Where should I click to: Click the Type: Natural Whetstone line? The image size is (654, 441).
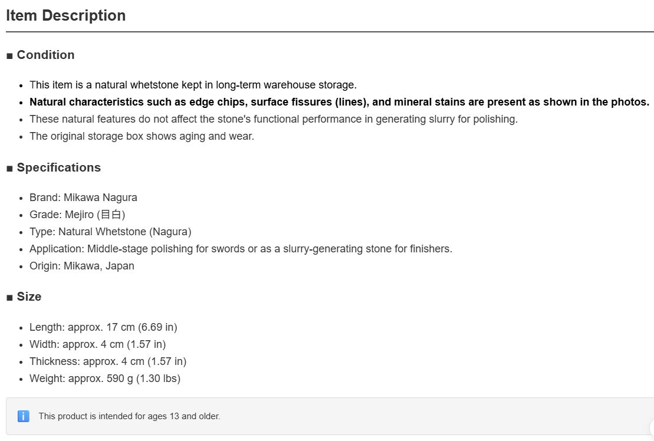pos(110,231)
